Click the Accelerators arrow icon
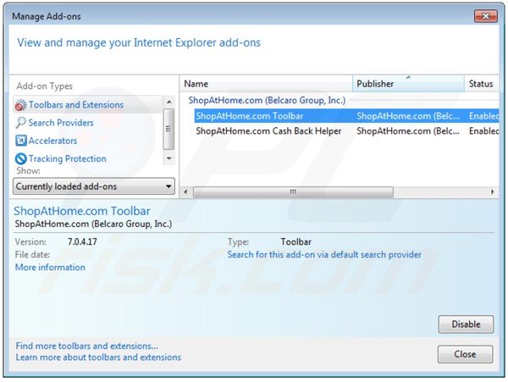This screenshot has height=382, width=508. 20,141
